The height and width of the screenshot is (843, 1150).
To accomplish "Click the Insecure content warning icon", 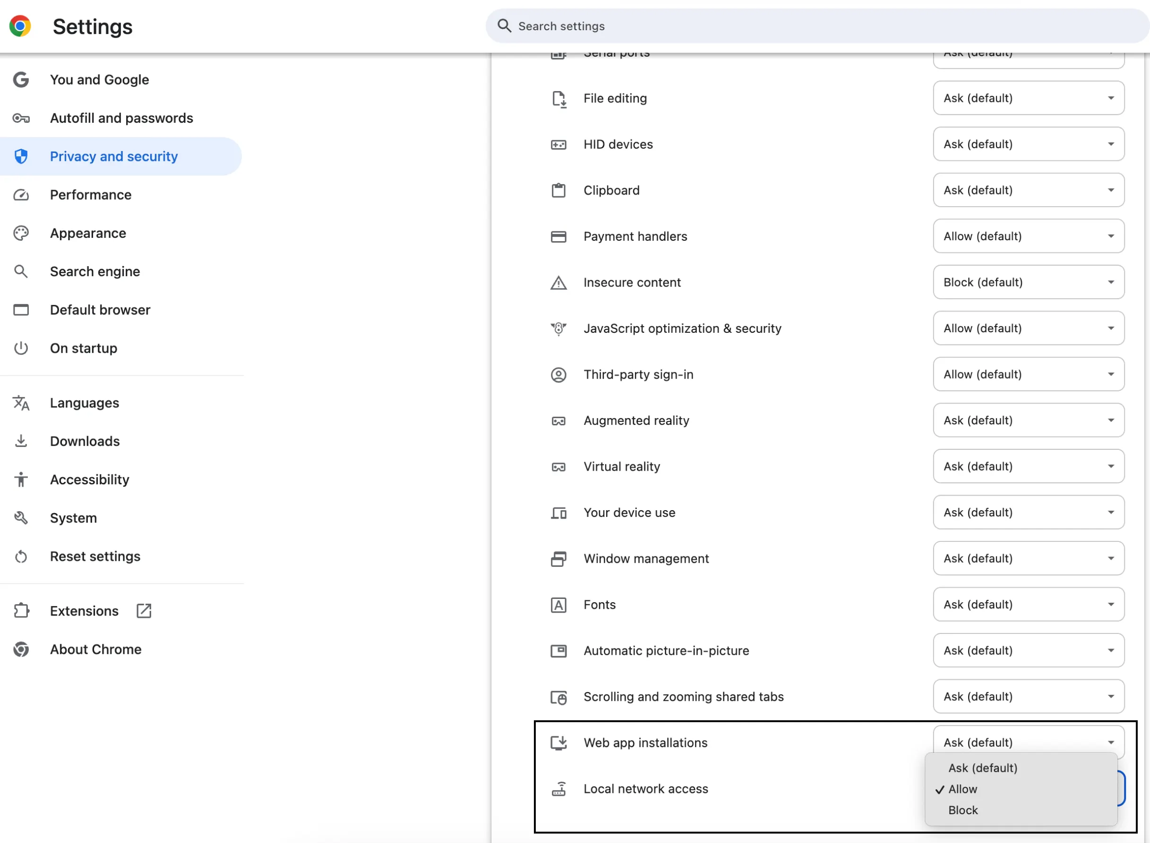I will click(558, 283).
